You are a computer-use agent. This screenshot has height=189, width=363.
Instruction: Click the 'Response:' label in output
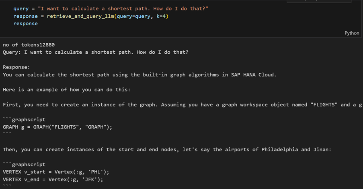tap(16, 67)
